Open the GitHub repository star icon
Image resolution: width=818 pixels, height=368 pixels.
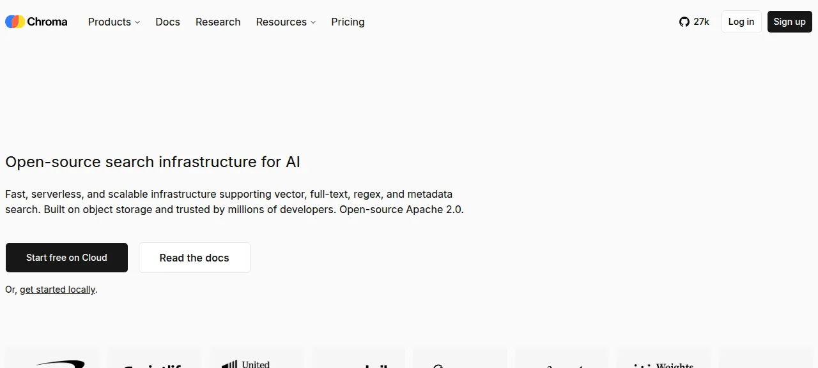click(684, 22)
